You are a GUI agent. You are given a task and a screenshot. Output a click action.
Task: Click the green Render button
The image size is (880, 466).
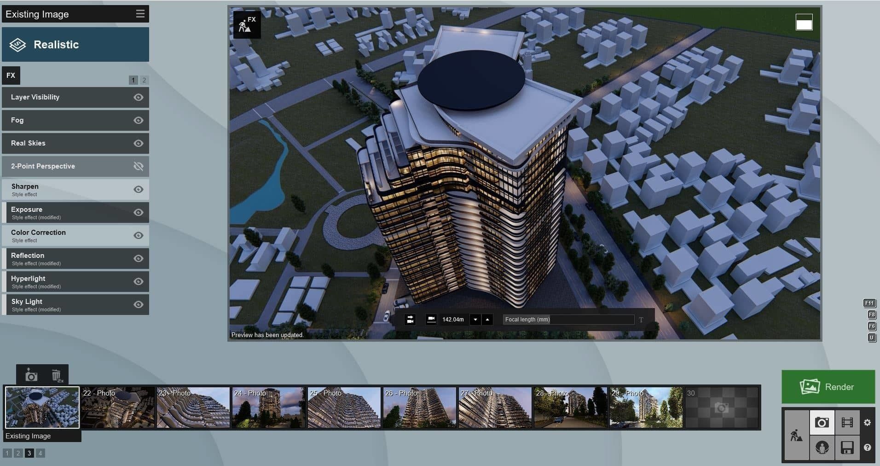(x=828, y=387)
